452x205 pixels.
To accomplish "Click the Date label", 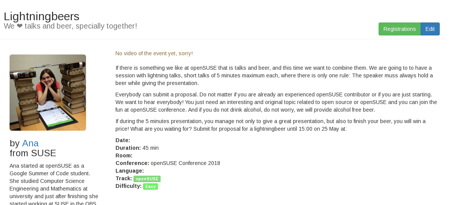I will click(x=123, y=140).
